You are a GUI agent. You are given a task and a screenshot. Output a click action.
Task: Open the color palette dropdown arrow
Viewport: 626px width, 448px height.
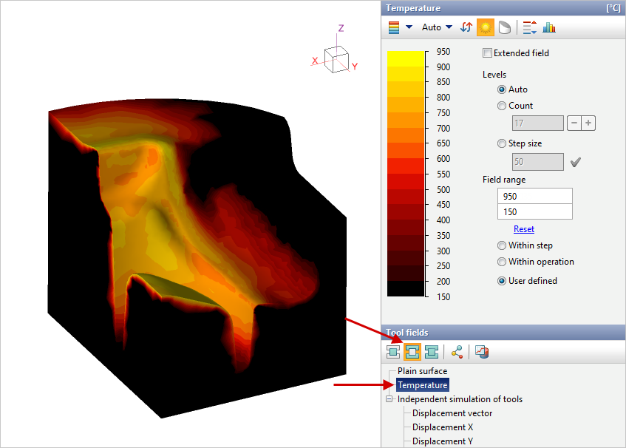tap(409, 27)
